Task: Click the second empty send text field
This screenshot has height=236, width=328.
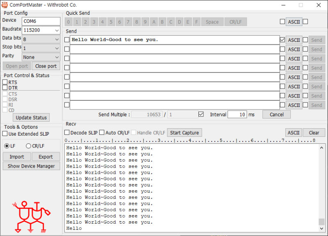Action: [x=175, y=59]
